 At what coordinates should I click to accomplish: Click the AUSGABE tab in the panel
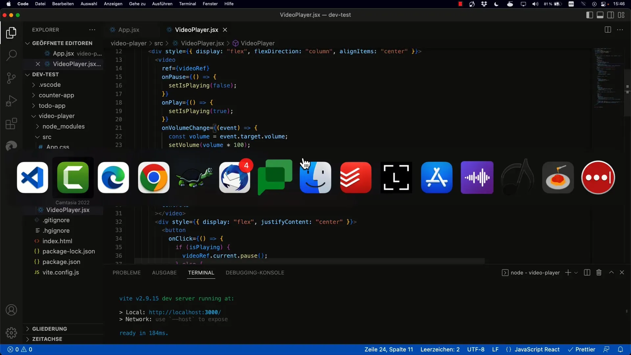tap(164, 272)
